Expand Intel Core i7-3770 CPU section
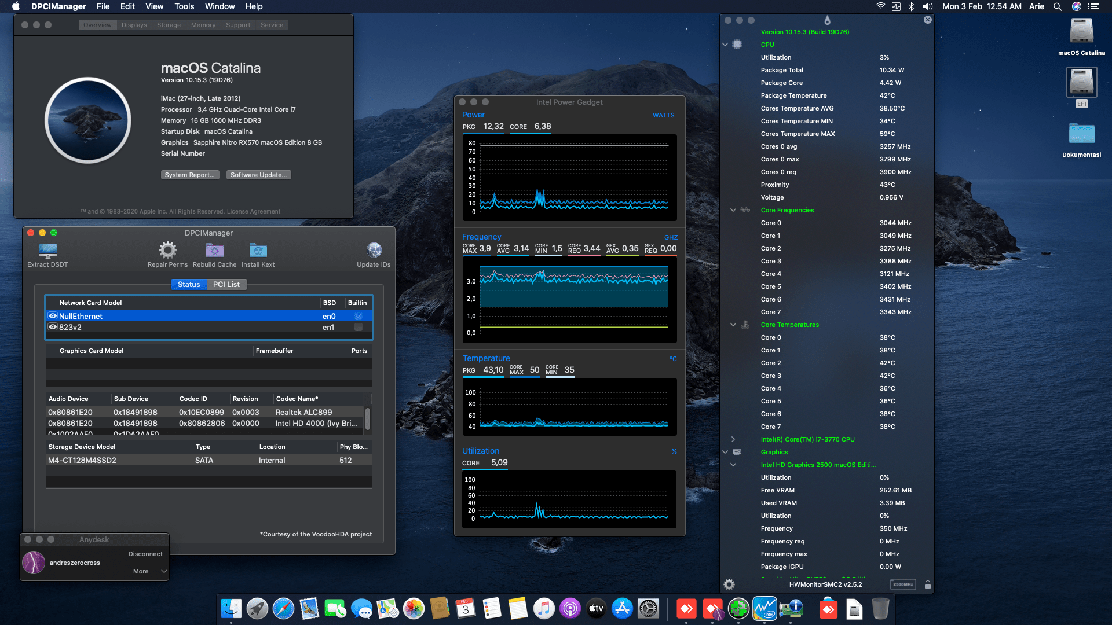Image resolution: width=1112 pixels, height=625 pixels. [x=733, y=439]
